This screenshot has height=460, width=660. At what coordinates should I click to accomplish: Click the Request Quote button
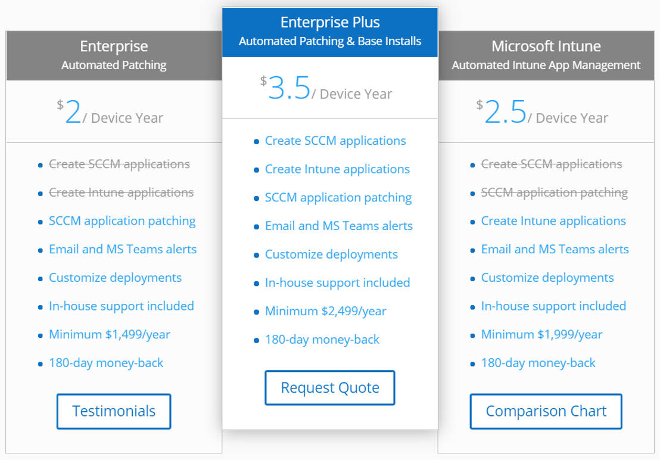coord(329,387)
